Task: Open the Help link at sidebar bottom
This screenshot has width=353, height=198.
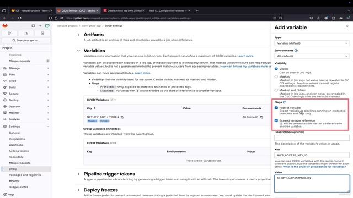Action: 9,194
